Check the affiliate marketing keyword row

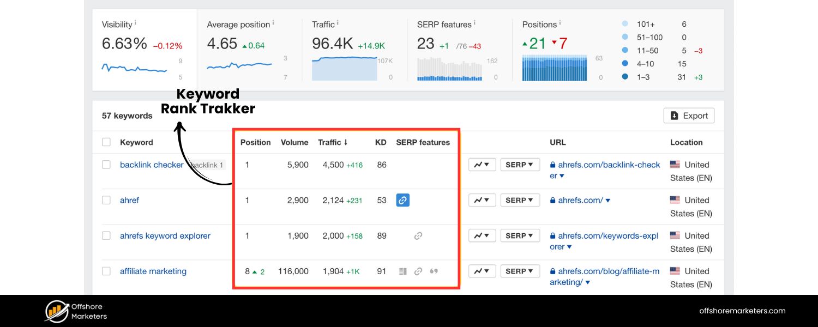pyautogui.click(x=106, y=271)
